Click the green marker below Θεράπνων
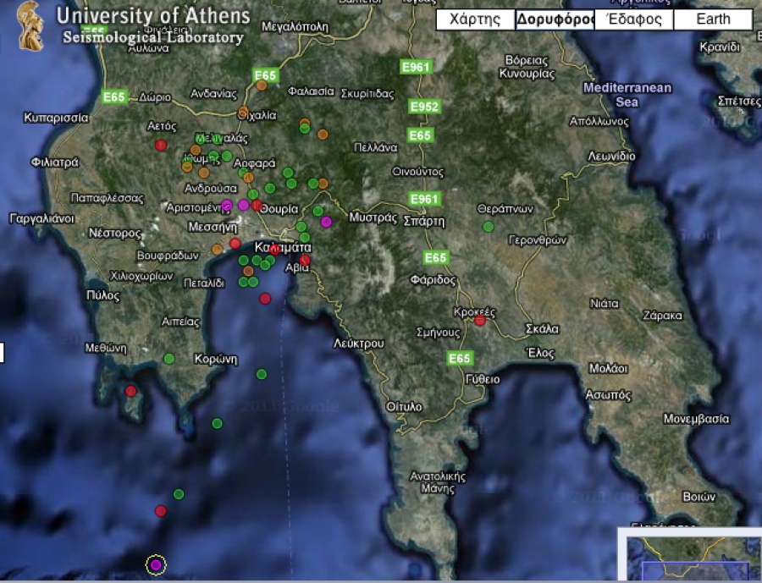The height and width of the screenshot is (583, 762). click(x=488, y=227)
